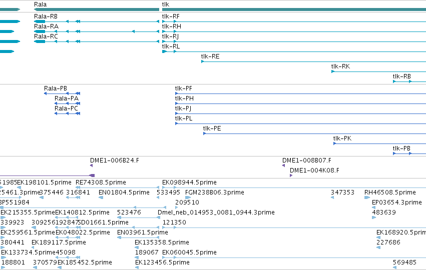Click the Rala-PB protein feature
This screenshot has width=426, height=270.
click(62, 93)
